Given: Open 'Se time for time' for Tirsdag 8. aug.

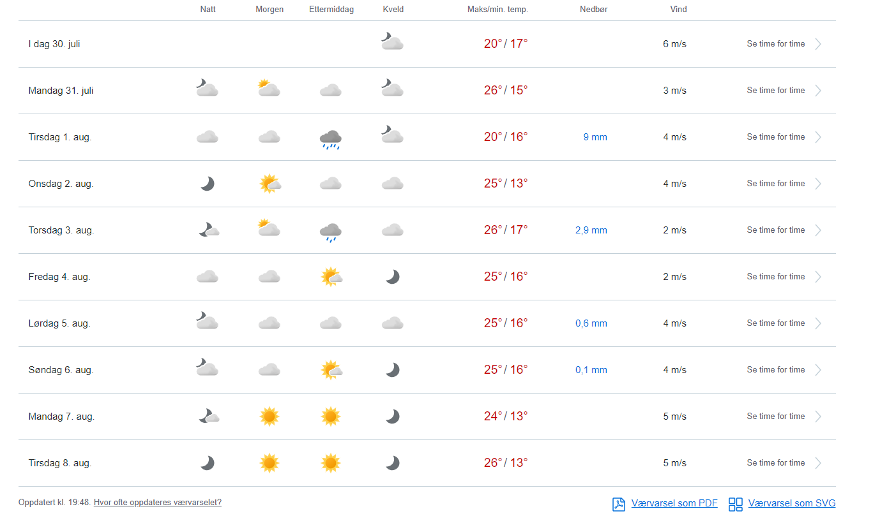Looking at the screenshot, I should coord(775,463).
